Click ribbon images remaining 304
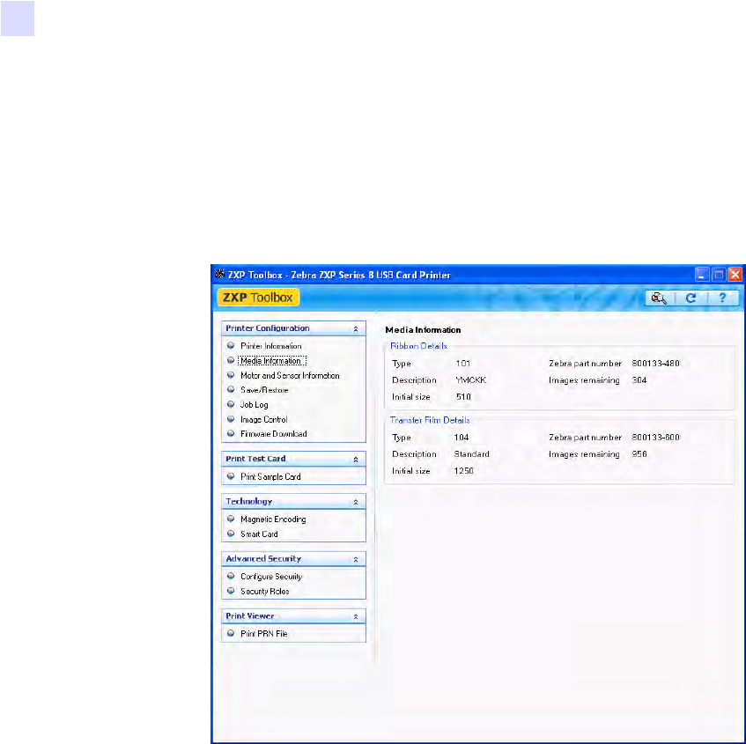Image resolution: width=746 pixels, height=744 pixels. tap(639, 380)
